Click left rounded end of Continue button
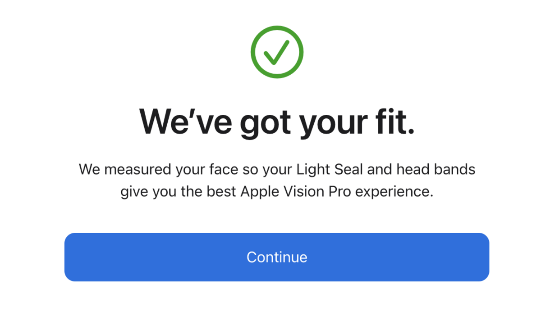This screenshot has height=334, width=541. point(72,257)
